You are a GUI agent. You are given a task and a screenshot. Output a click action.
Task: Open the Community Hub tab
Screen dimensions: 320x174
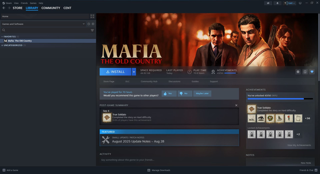[x=149, y=81]
